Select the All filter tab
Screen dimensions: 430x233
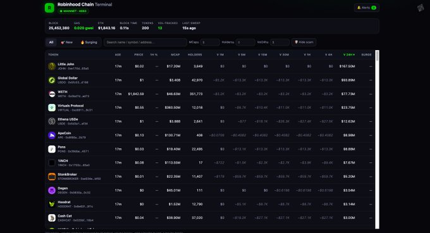point(51,42)
